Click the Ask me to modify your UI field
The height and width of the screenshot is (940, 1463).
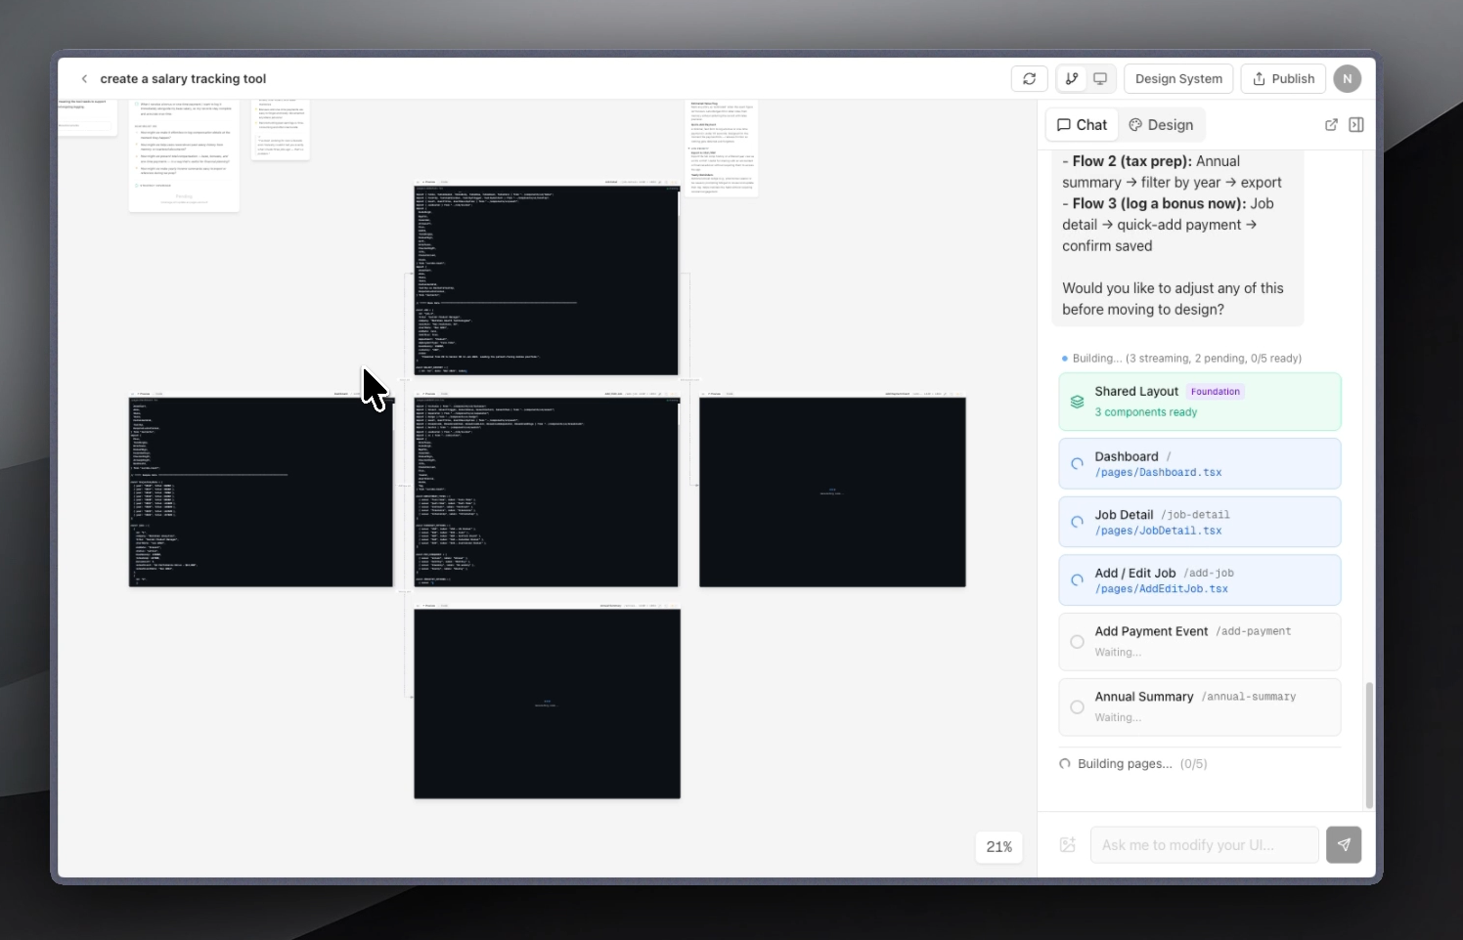[x=1204, y=844]
